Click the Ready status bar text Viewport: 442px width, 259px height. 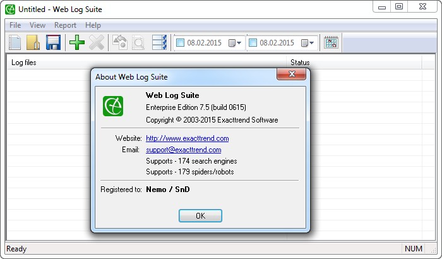click(x=16, y=249)
